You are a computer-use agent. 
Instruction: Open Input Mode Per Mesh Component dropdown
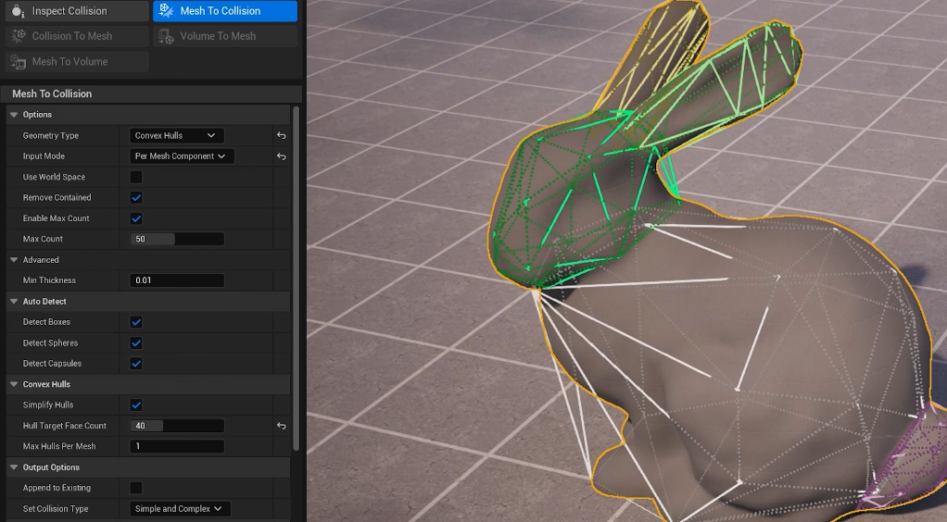tap(182, 156)
